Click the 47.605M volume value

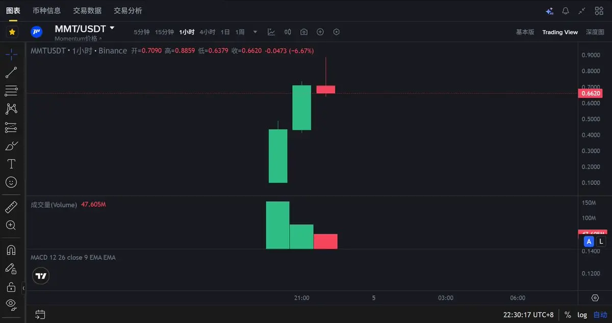[x=93, y=205]
